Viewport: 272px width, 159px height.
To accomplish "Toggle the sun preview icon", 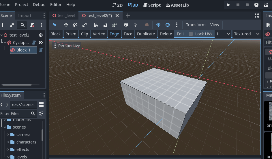I will click(x=158, y=25).
